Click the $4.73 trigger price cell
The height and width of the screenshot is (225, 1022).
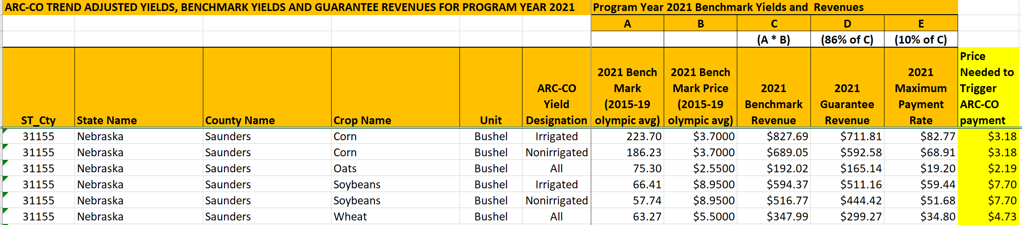(x=1002, y=217)
